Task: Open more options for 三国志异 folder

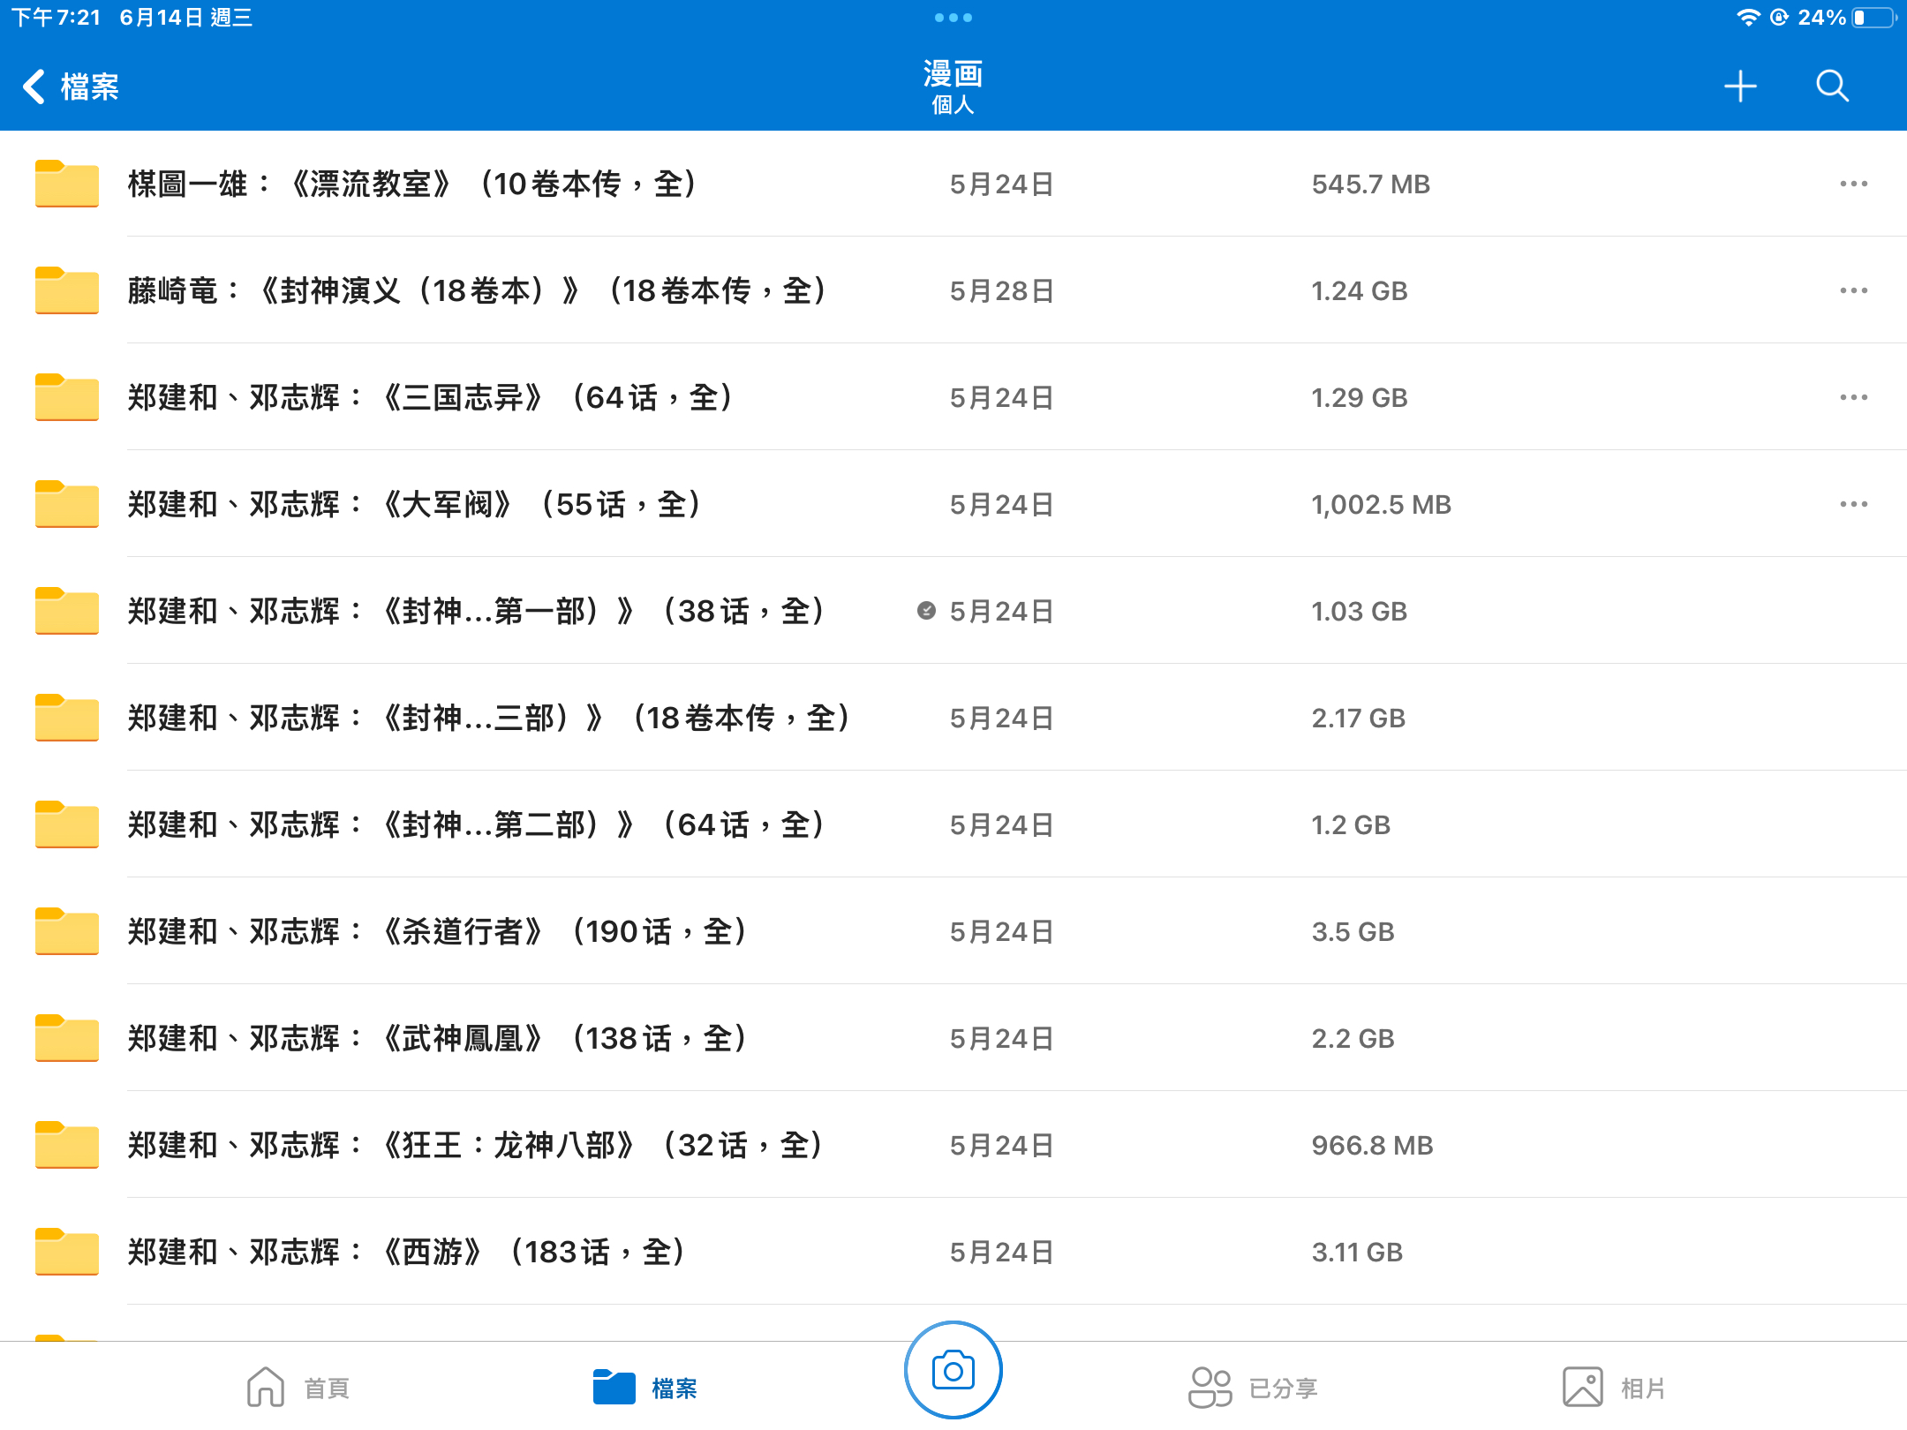Action: (x=1853, y=397)
